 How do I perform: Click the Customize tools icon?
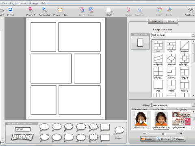[x=191, y=10]
